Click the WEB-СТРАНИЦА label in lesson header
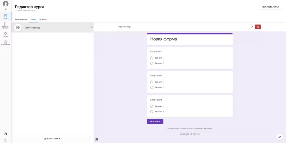 pos(125,27)
